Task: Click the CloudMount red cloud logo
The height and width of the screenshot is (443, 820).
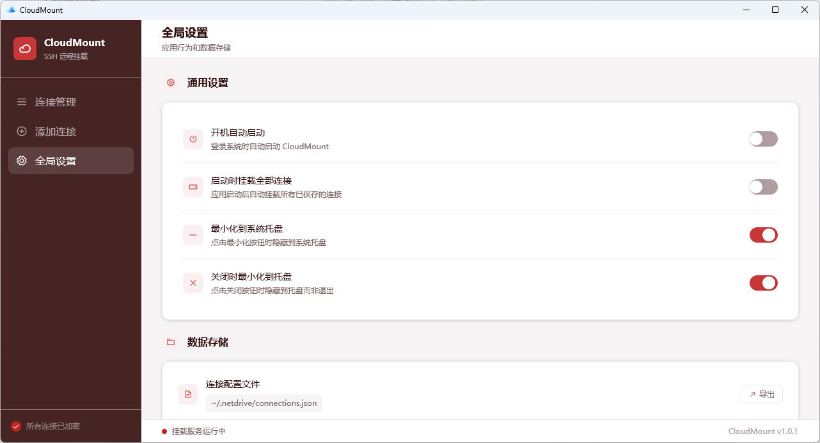Action: click(25, 49)
